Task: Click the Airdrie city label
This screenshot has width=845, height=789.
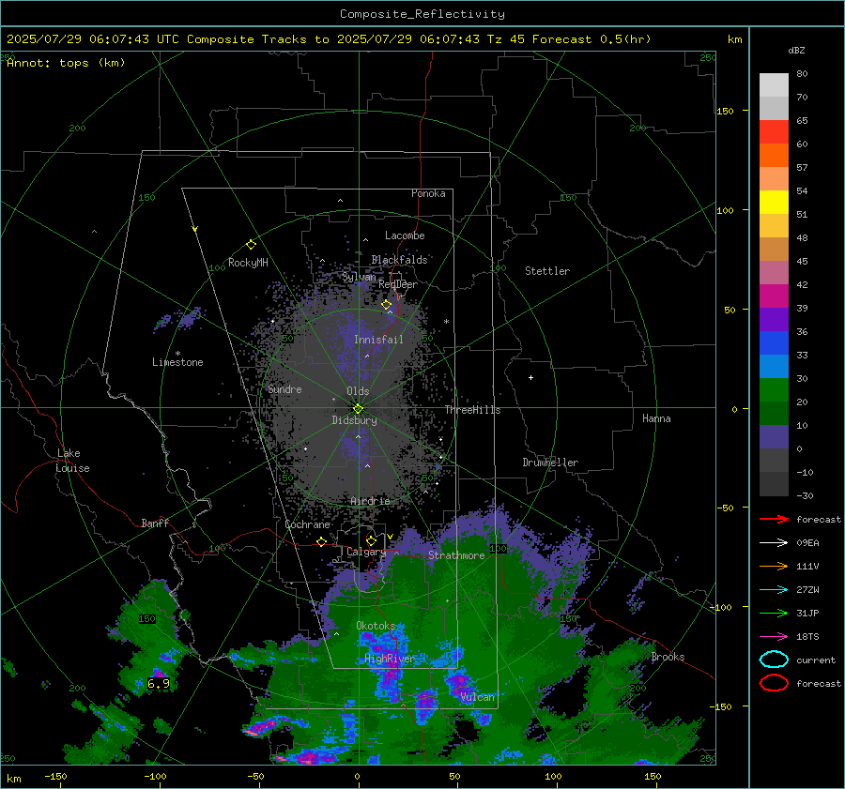Action: pos(370,501)
